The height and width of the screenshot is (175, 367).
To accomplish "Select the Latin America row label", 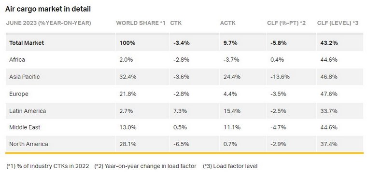I will pyautogui.click(x=28, y=111).
